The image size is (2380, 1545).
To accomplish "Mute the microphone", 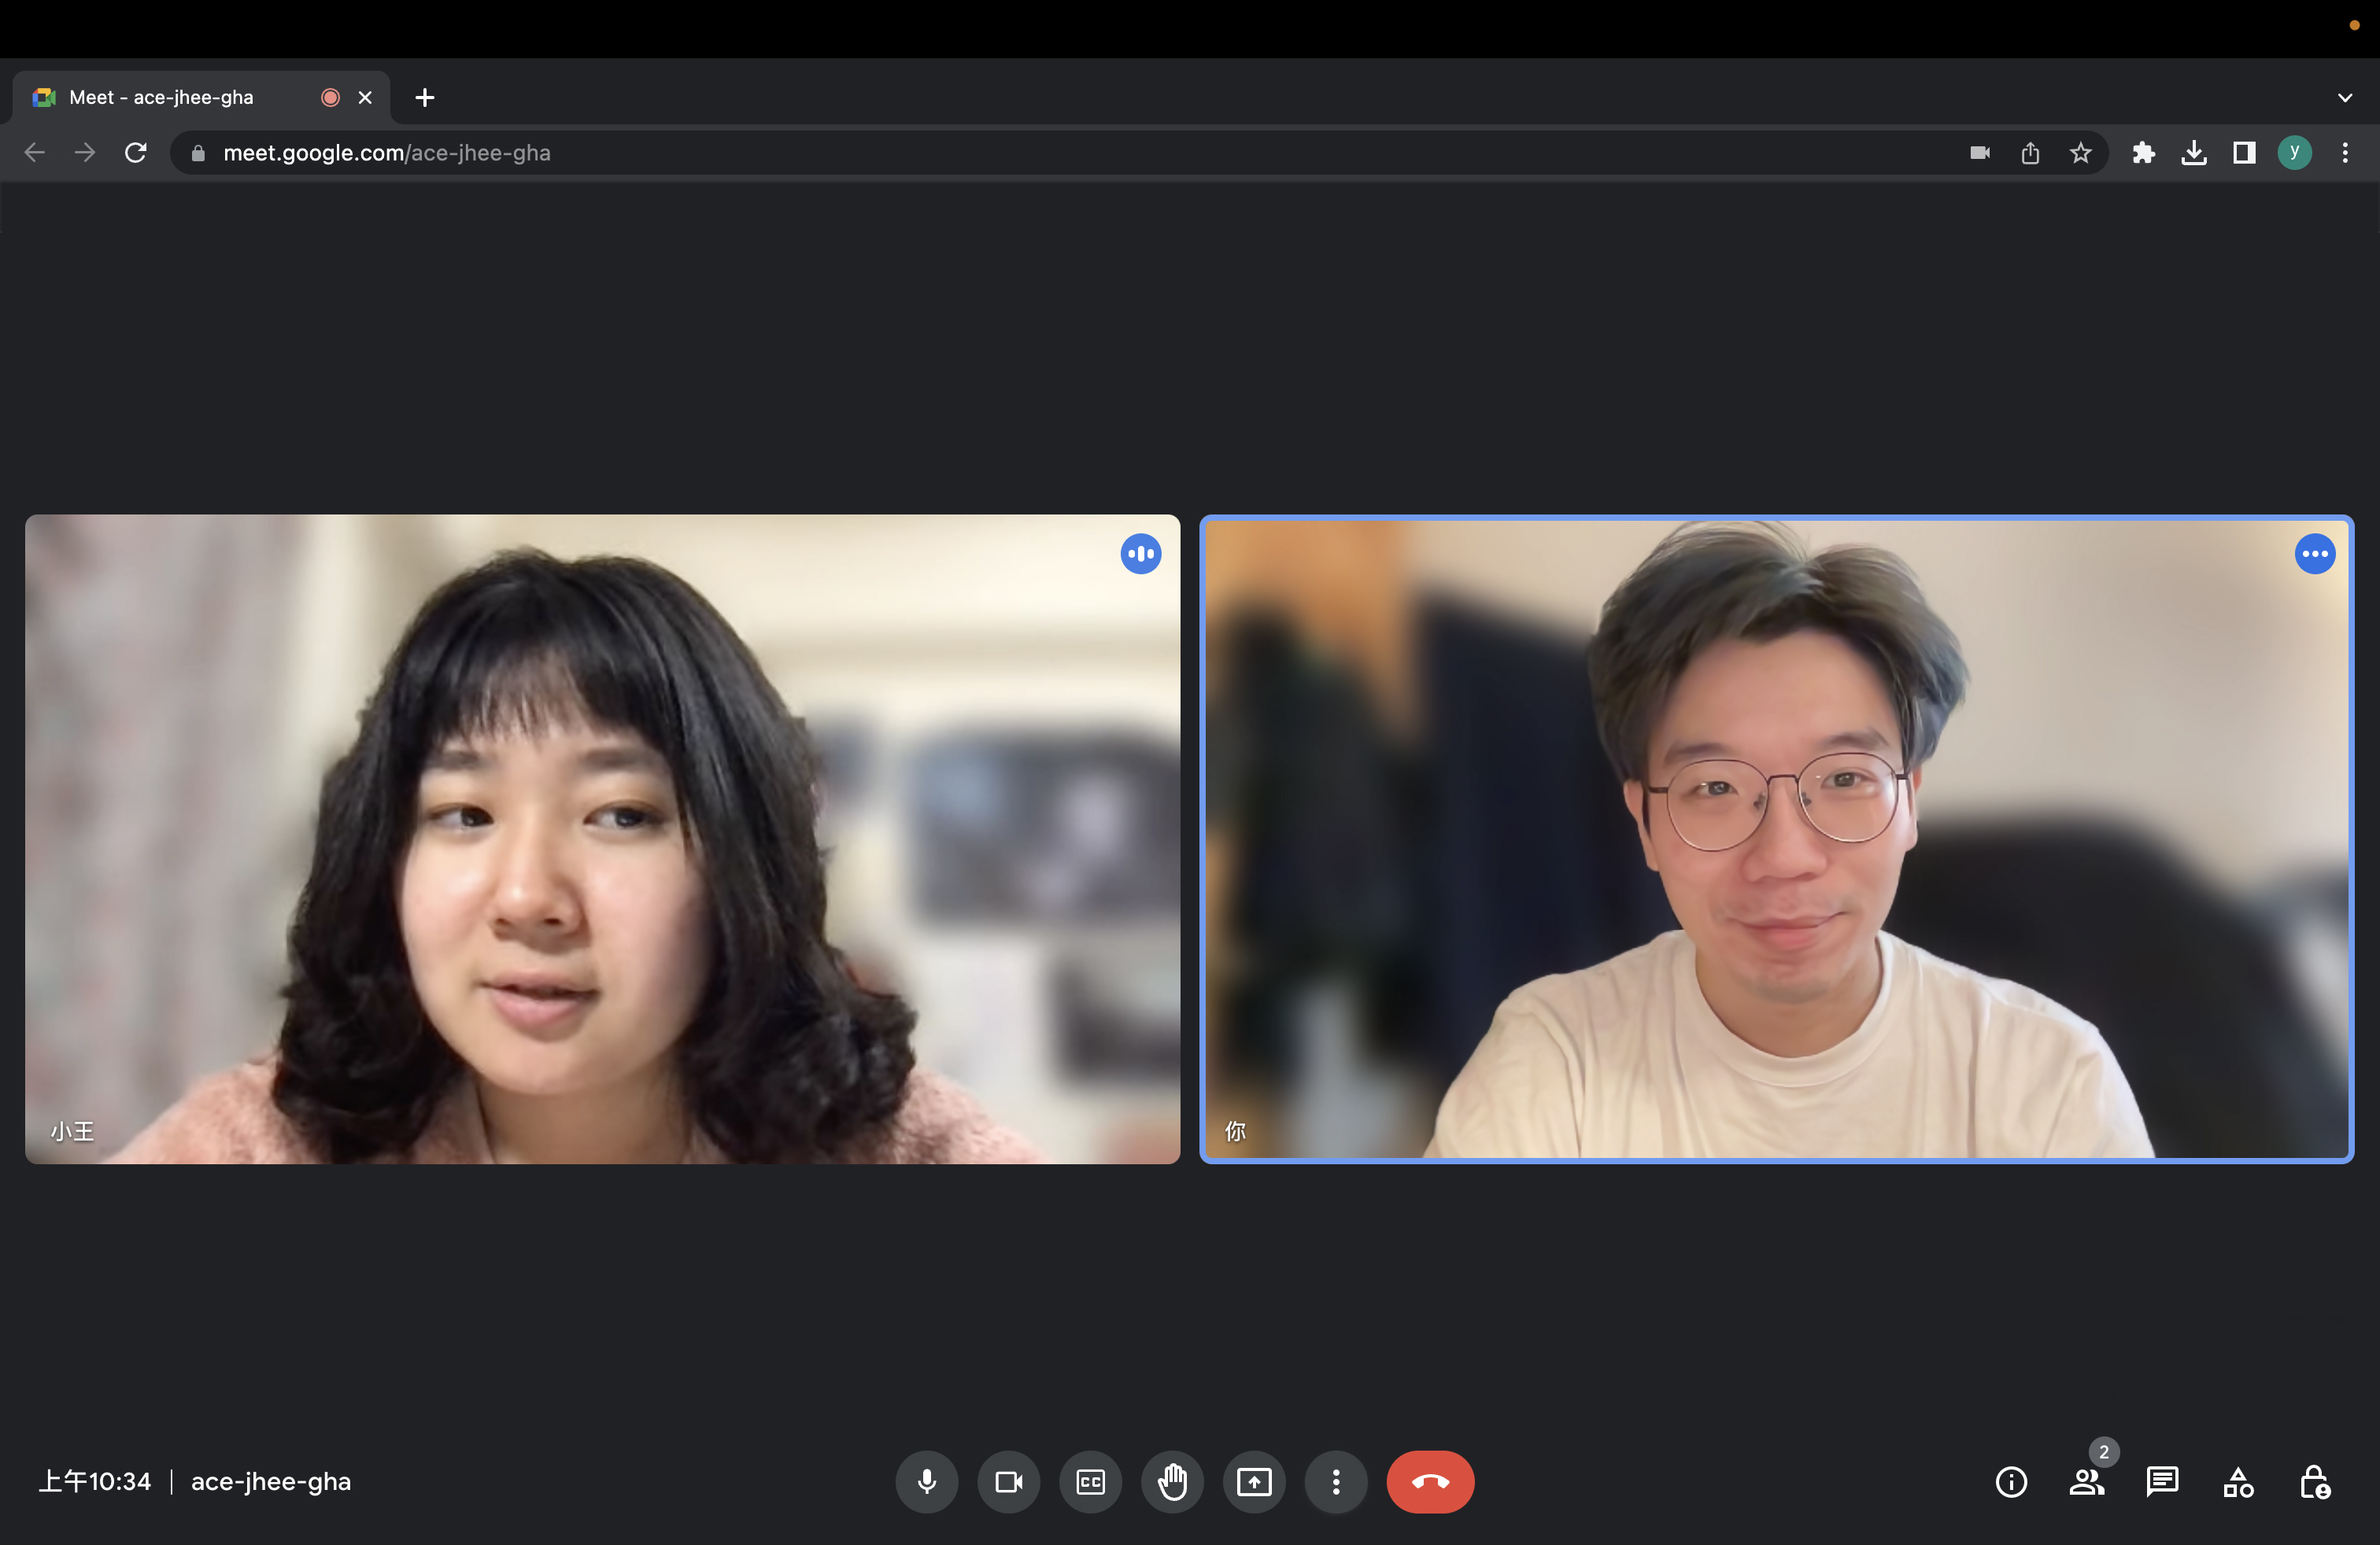I will 926,1481.
